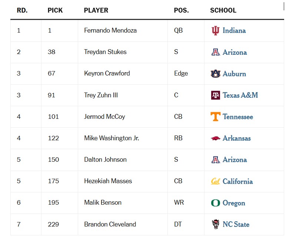296x245 pixels.
Task: Follow the Tennessee school link
Action: 238,117
